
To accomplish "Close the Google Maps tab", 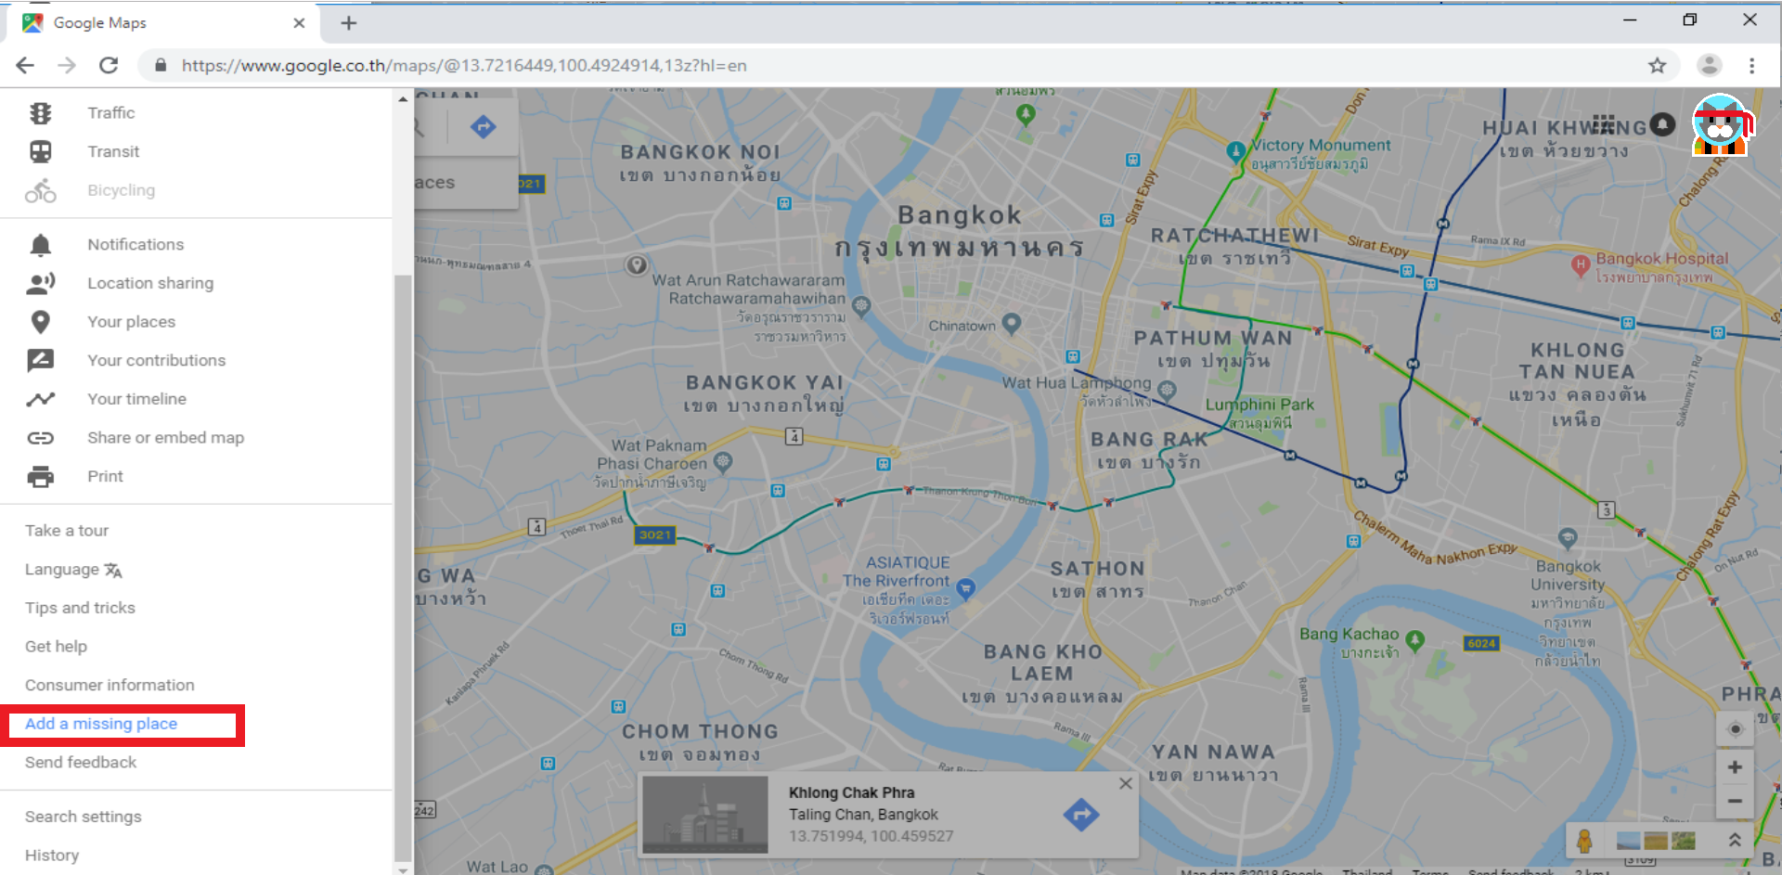I will coord(299,23).
